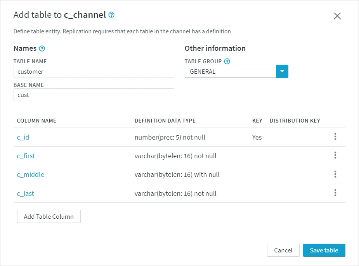Select the c_middle column name
The width and height of the screenshot is (359, 266).
(30, 174)
